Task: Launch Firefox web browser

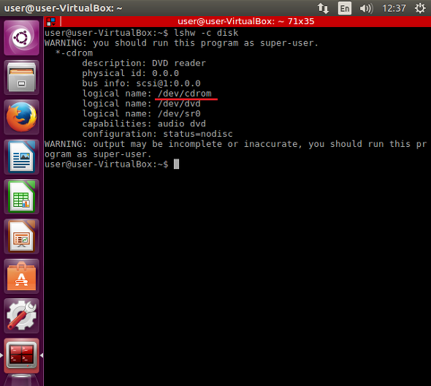Action: pos(21,117)
